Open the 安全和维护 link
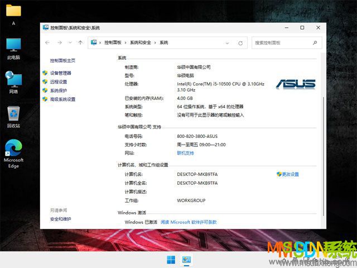The width and height of the screenshot is (357, 268). pos(61,219)
